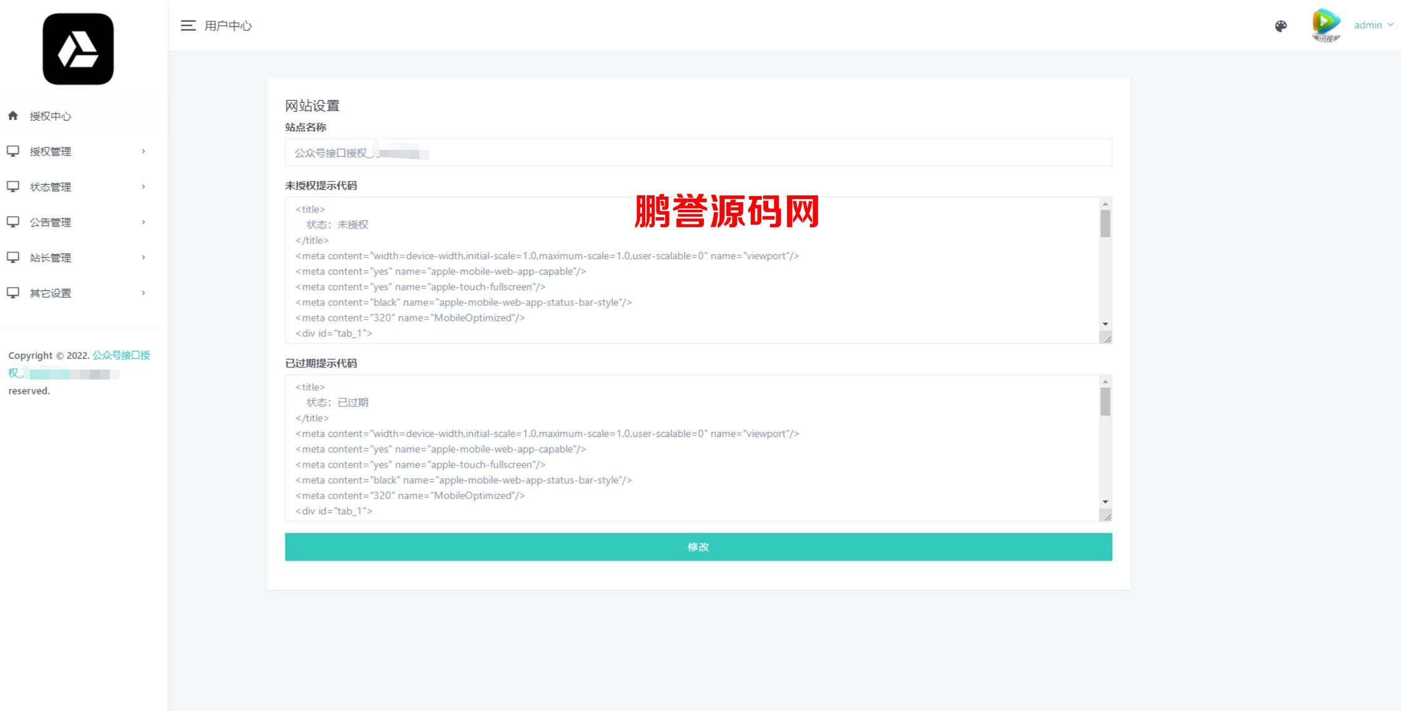Open the theme palette icon

(x=1281, y=26)
